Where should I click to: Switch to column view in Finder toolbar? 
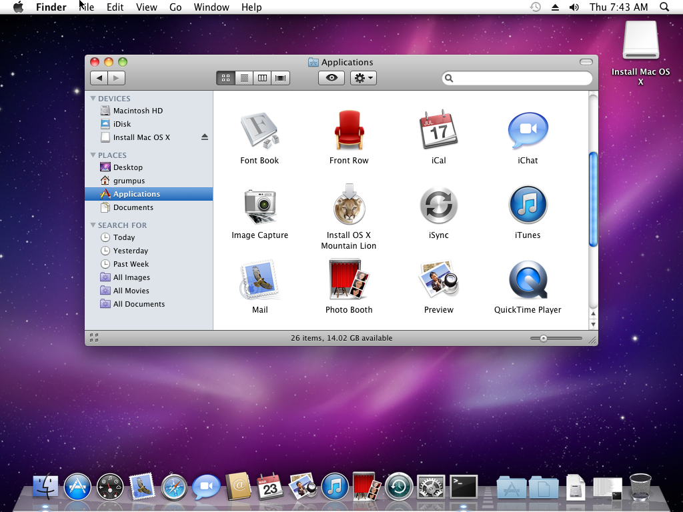(262, 78)
